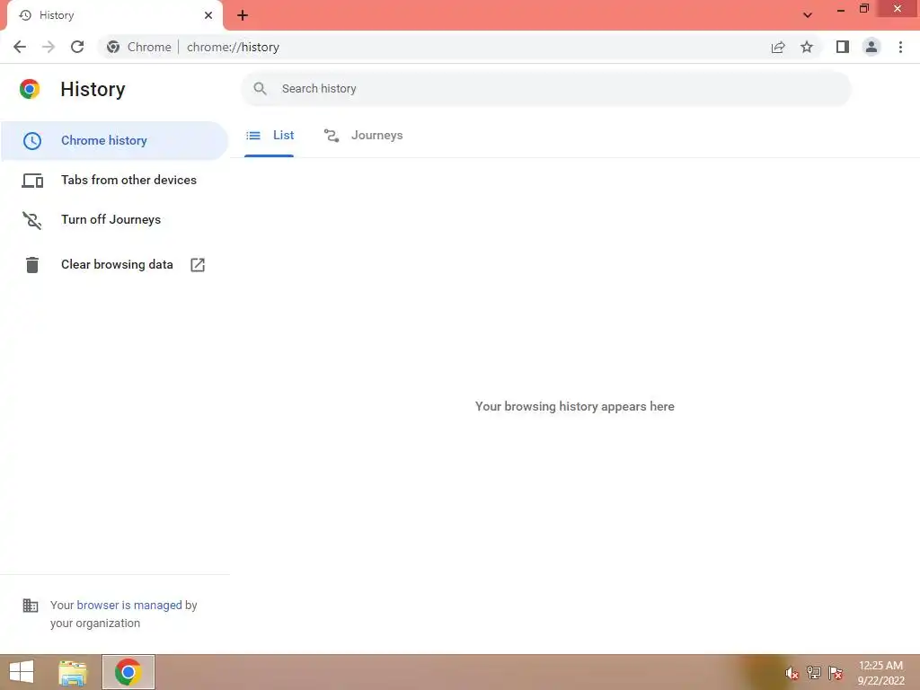Click the forward navigation arrow
Screen dimensions: 920x690
coord(49,47)
